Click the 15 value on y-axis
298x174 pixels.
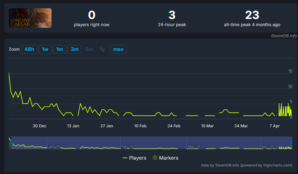pyautogui.click(x=290, y=71)
